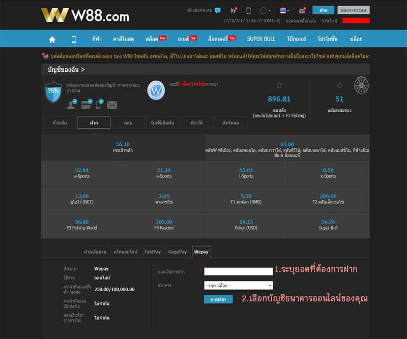
Task: Click the 56.10 main wallet balance
Action: tap(123, 144)
